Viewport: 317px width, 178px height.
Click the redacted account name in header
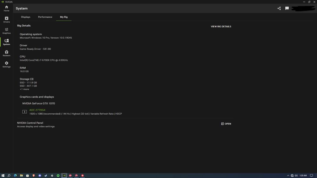[303, 8]
